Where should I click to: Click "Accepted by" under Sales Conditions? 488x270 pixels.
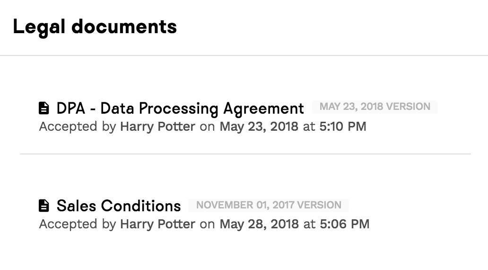(77, 224)
